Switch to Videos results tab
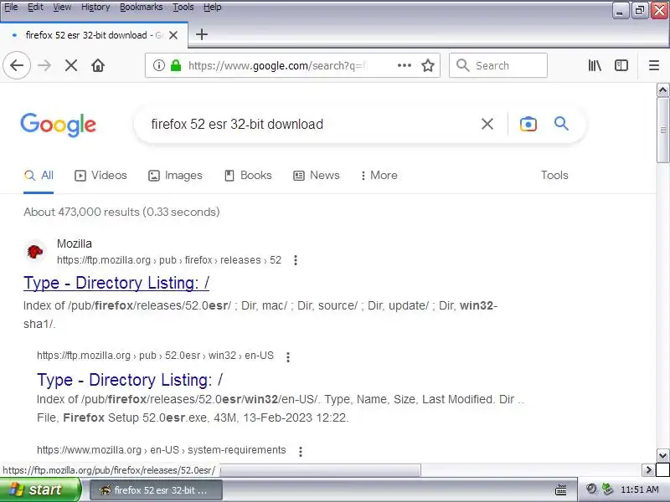This screenshot has width=670, height=502. point(100,175)
